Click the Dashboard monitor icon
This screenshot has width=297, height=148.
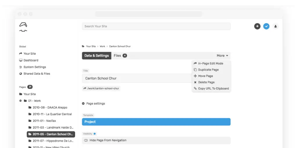[x=21, y=60]
